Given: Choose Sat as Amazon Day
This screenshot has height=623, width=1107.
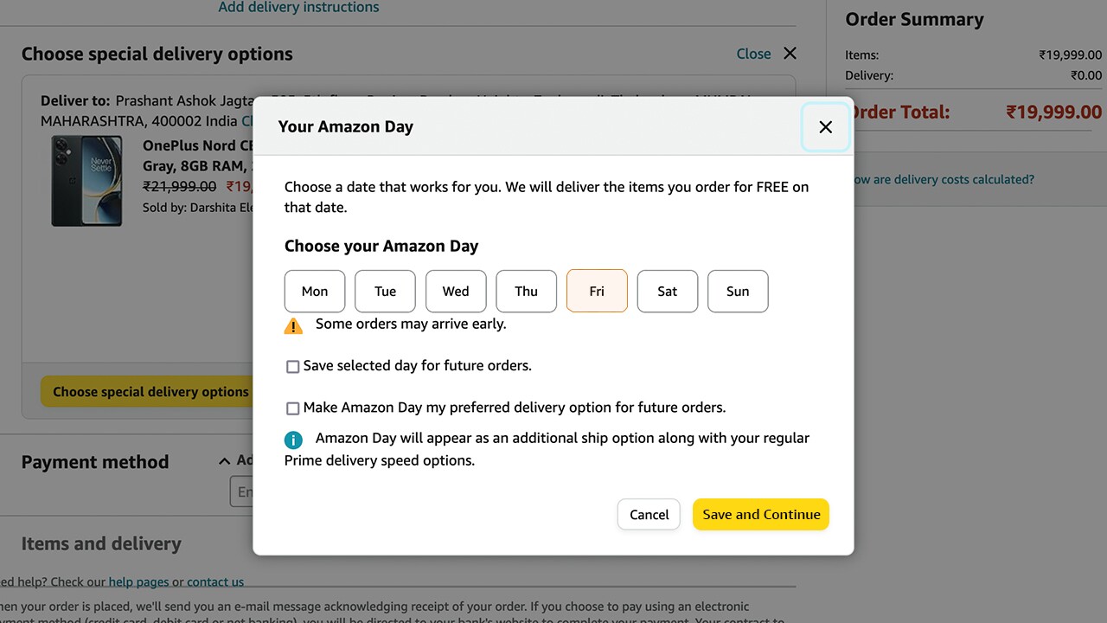Looking at the screenshot, I should pyautogui.click(x=667, y=292).
